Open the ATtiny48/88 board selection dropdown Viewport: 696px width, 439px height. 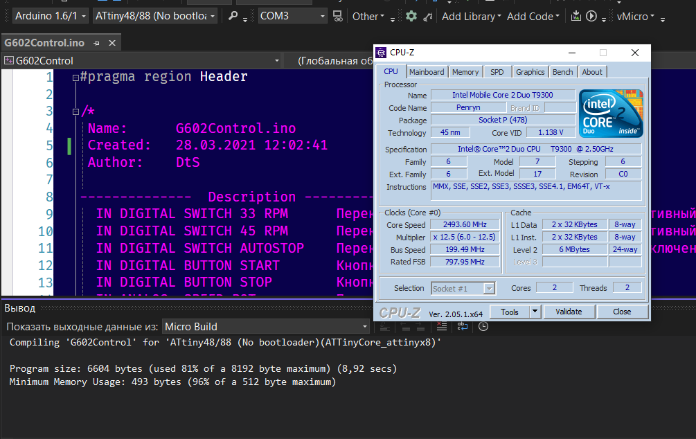pos(155,16)
